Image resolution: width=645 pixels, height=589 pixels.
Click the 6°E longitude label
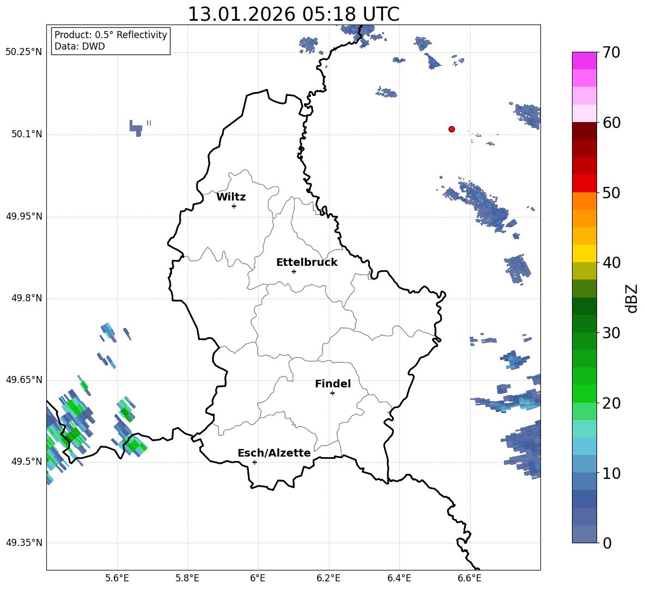pos(258,578)
